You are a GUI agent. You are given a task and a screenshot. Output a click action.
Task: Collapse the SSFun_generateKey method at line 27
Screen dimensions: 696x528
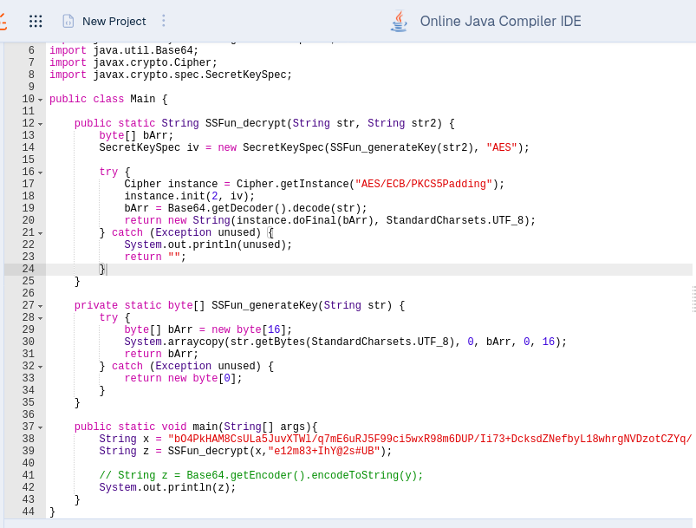click(x=40, y=305)
